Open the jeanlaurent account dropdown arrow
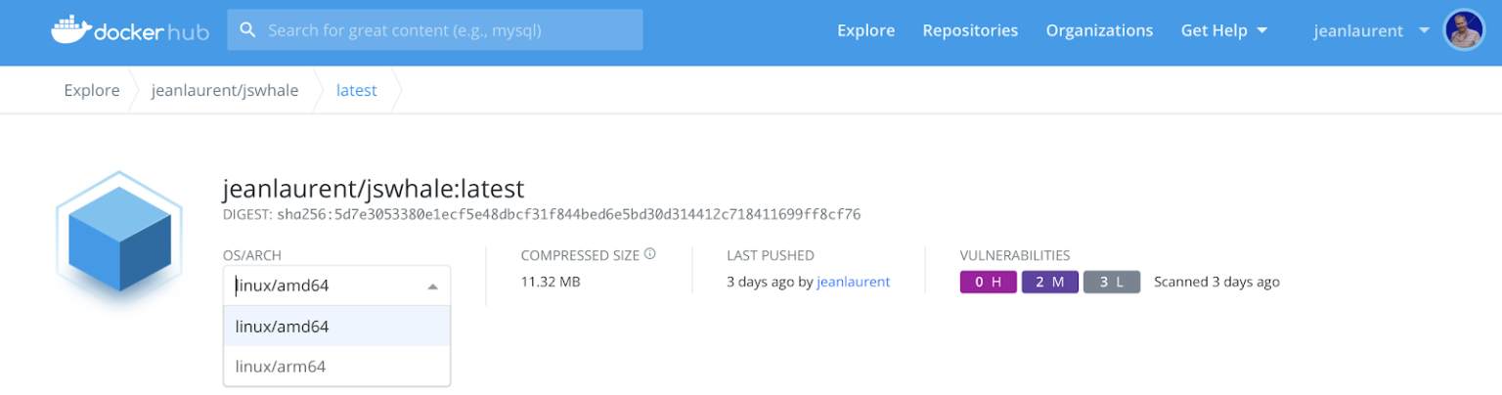This screenshot has height=395, width=1502. 1424,30
